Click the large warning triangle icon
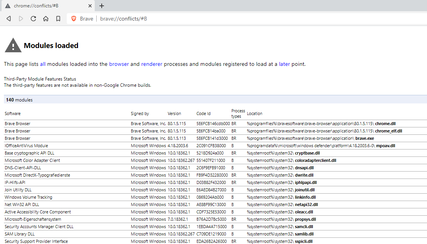Viewport: 427px width, 244px height. pos(13,46)
